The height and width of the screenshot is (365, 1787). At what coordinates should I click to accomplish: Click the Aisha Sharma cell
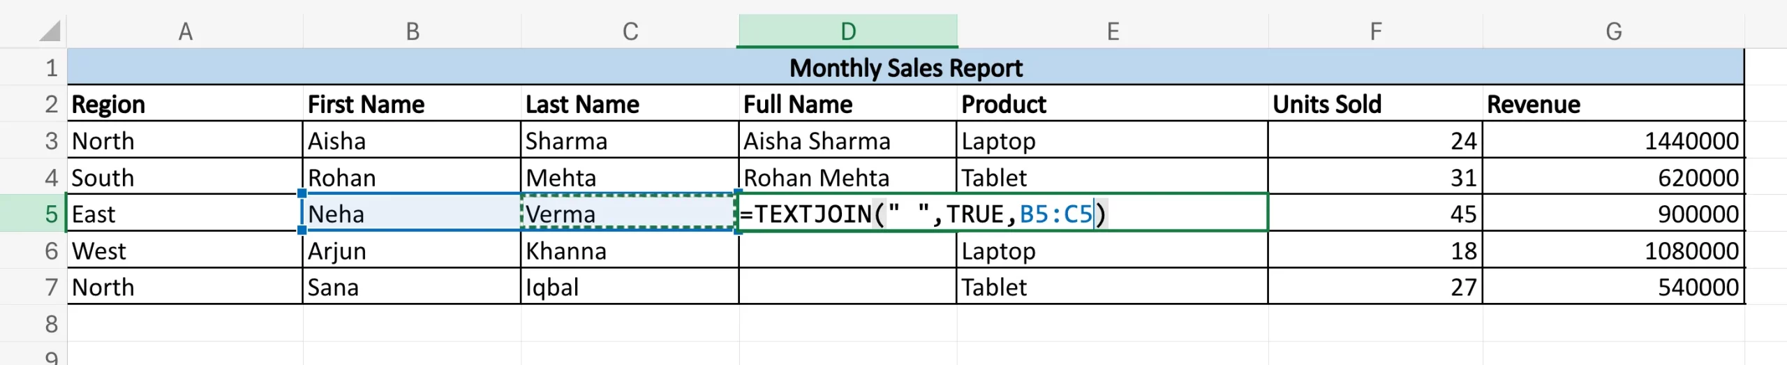pos(847,141)
